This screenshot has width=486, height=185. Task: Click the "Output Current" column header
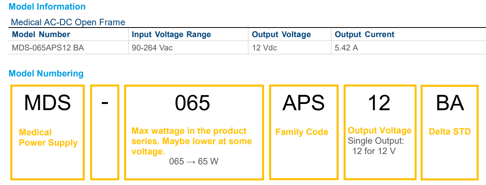pos(364,34)
